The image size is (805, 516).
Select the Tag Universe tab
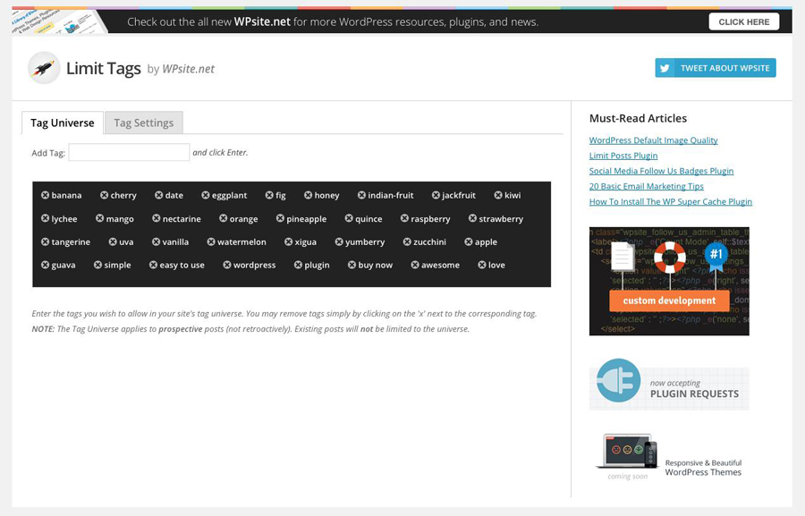click(62, 123)
